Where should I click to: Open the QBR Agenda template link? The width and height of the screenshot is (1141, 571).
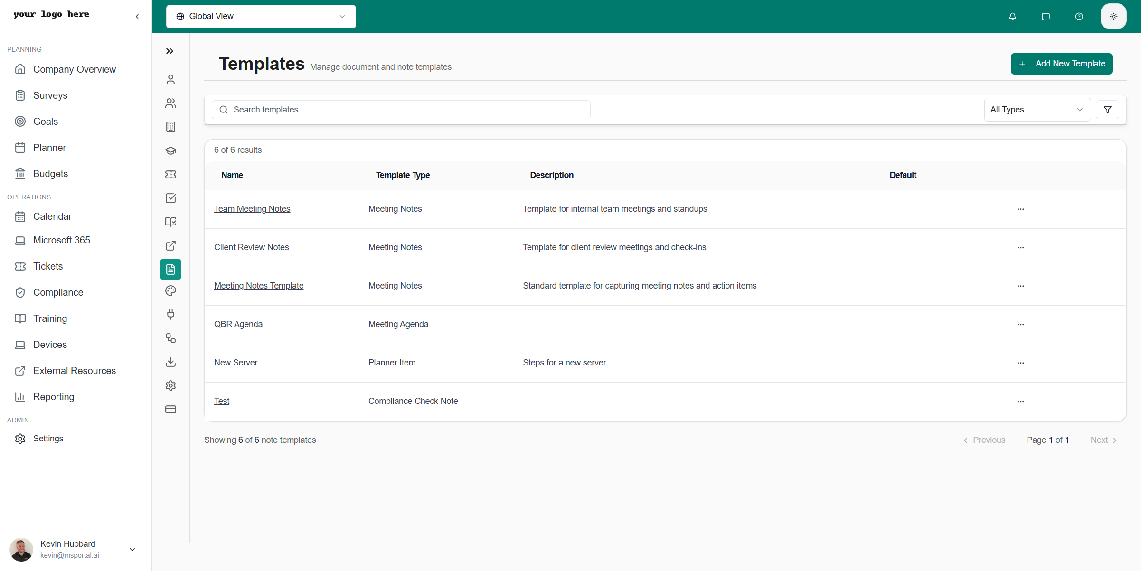click(238, 324)
